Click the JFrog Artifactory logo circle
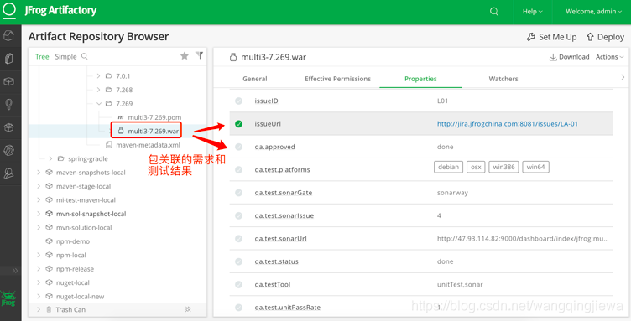The width and height of the screenshot is (631, 321). click(9, 10)
